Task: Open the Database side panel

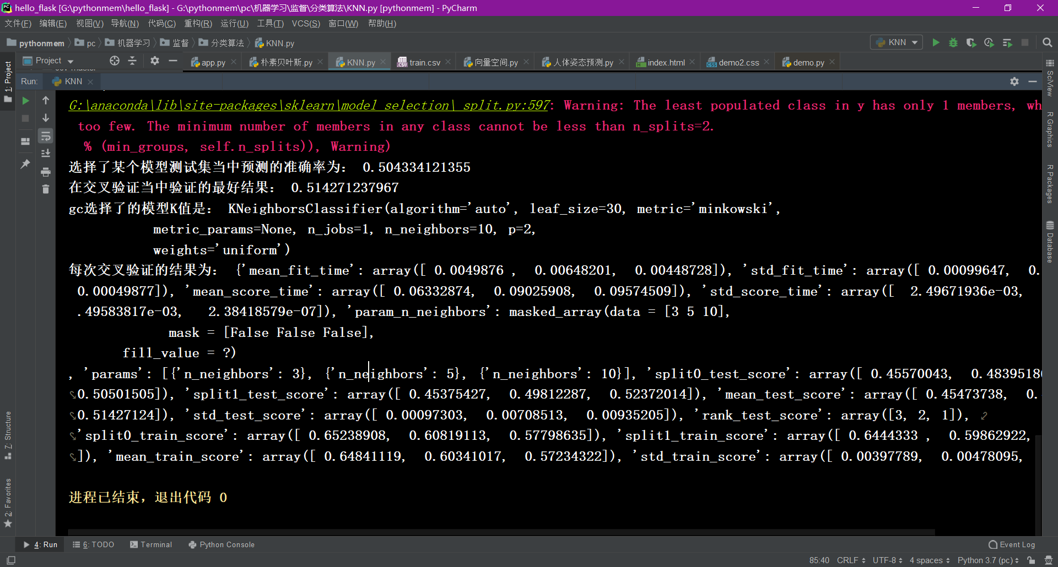Action: (1050, 242)
